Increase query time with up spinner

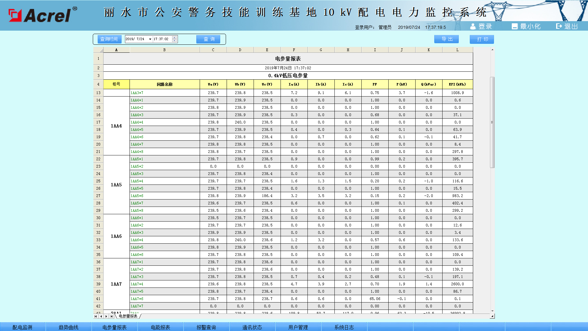coord(174,38)
